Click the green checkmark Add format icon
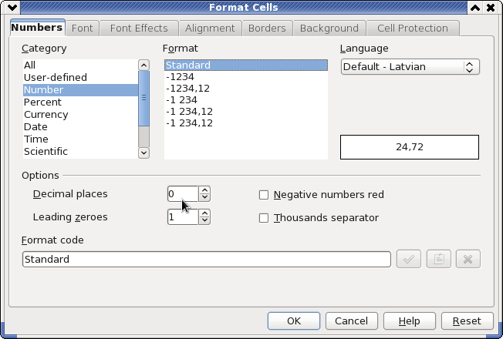The height and width of the screenshot is (339, 503). pyautogui.click(x=408, y=259)
